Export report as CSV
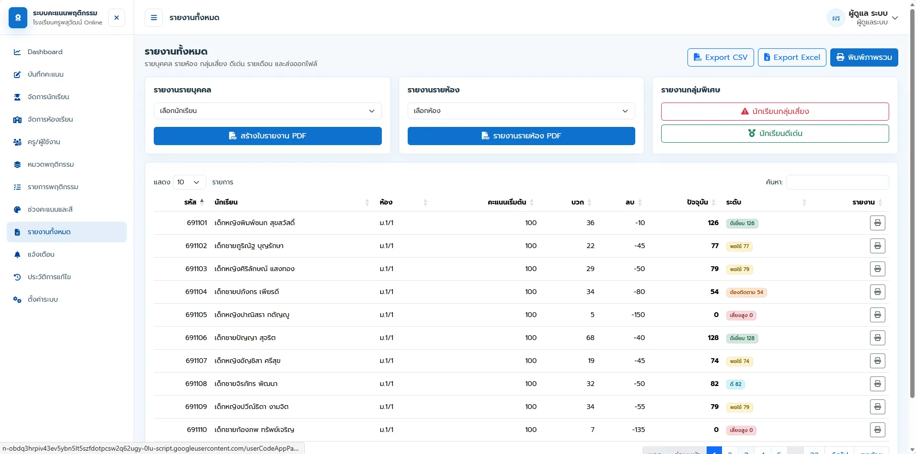916x454 pixels. (x=721, y=57)
